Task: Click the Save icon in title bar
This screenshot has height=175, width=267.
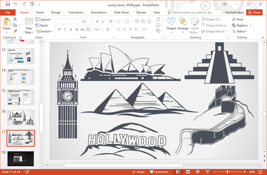Action: point(8,4)
